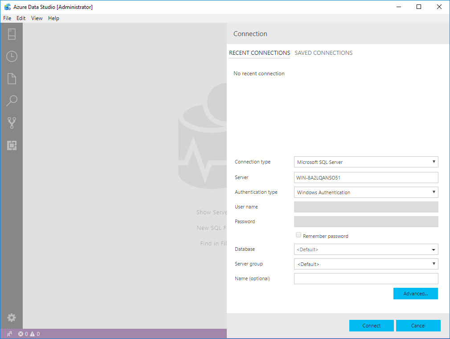This screenshot has height=339, width=450.
Task: Open the Source Control branch icon
Action: point(12,123)
